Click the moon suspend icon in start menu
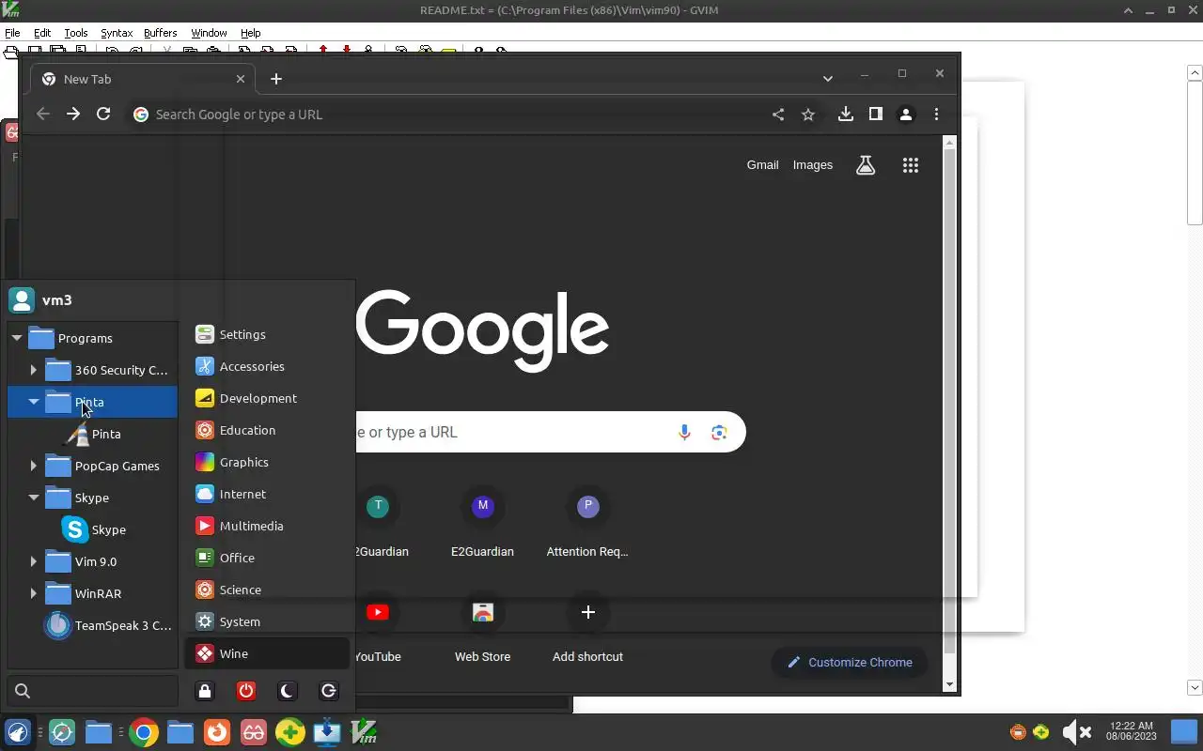The image size is (1203, 751). [x=288, y=691]
